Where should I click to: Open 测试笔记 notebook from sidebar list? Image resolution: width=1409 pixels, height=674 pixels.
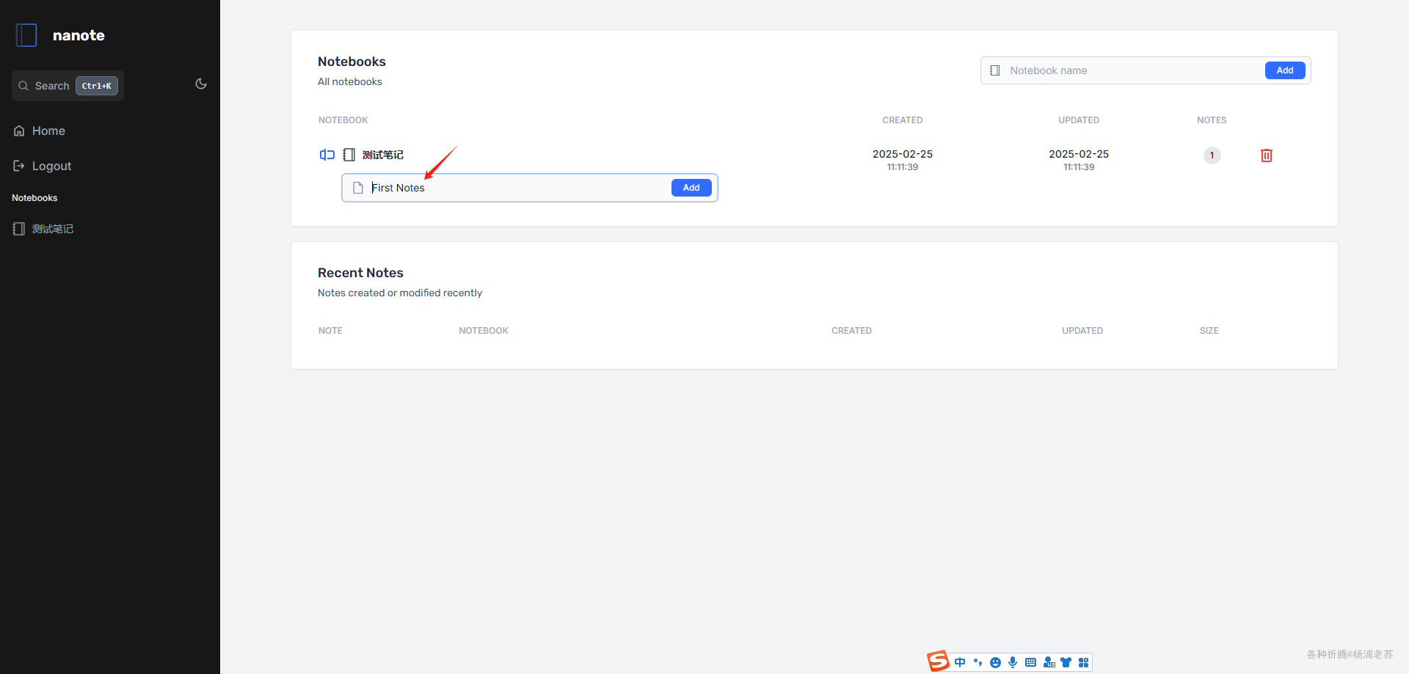(x=43, y=229)
